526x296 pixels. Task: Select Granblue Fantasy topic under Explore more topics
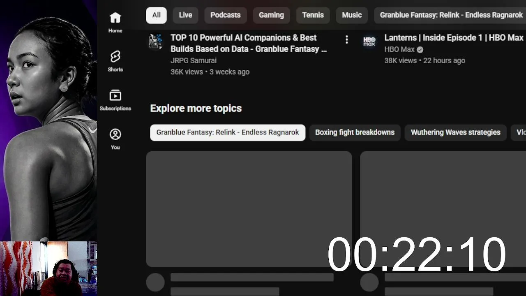(x=228, y=132)
